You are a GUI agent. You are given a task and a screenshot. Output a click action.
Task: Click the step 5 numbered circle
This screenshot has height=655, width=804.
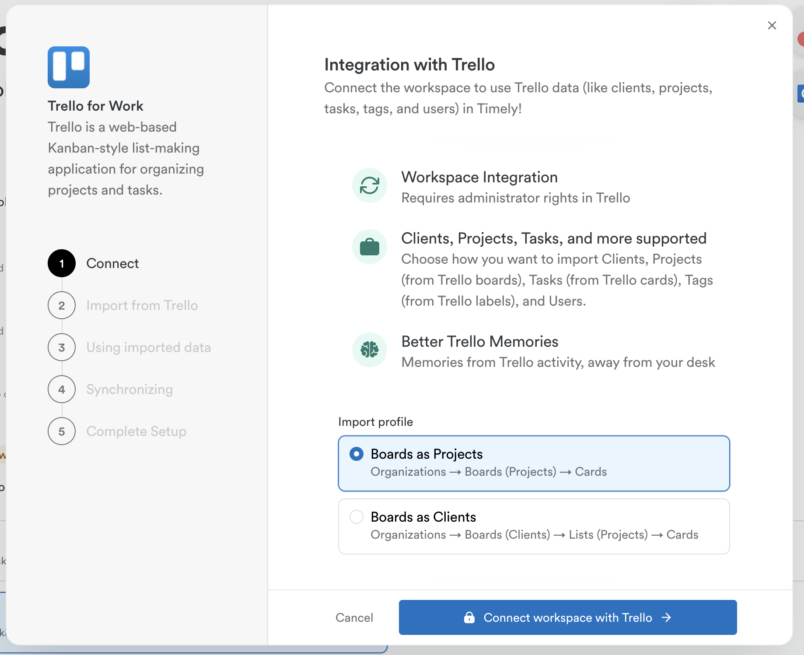coord(61,431)
